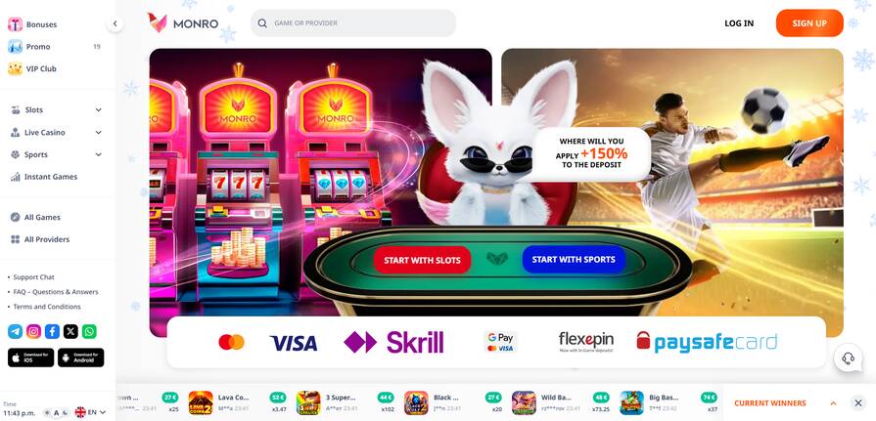Open the live support headset icon
The height and width of the screenshot is (421, 876).
coord(848,358)
